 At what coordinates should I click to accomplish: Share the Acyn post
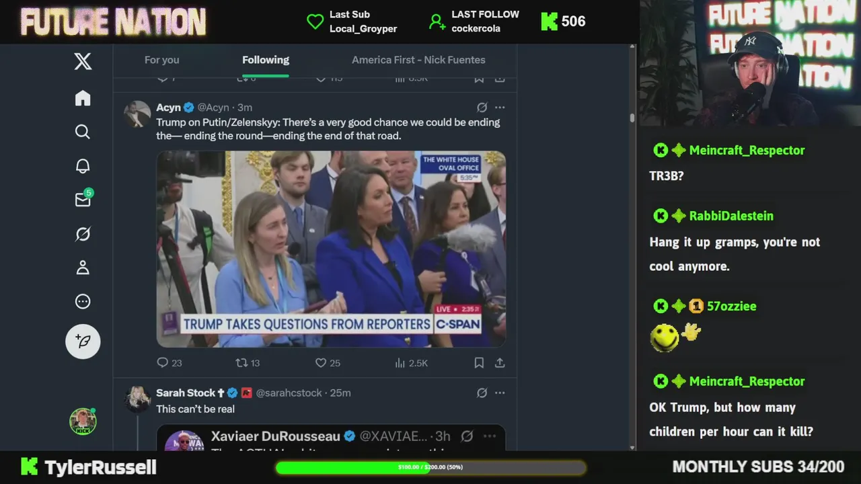500,363
